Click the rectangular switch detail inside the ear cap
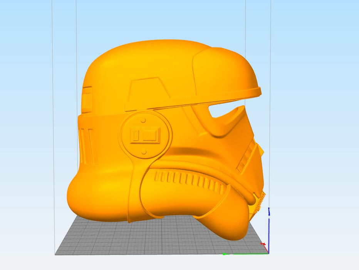Screen dimensions: 359x270 (x=146, y=135)
